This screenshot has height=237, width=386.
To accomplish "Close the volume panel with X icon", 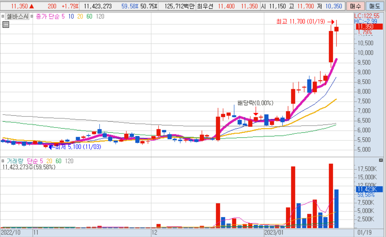I will coord(381,160).
